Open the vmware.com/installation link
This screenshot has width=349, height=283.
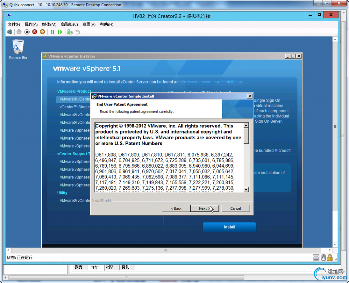click(x=211, y=82)
